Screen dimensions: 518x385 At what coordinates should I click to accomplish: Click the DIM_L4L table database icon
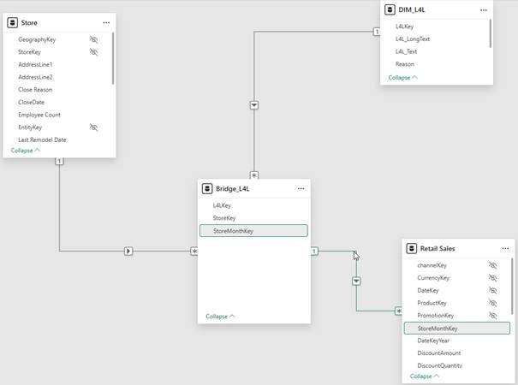[390, 9]
